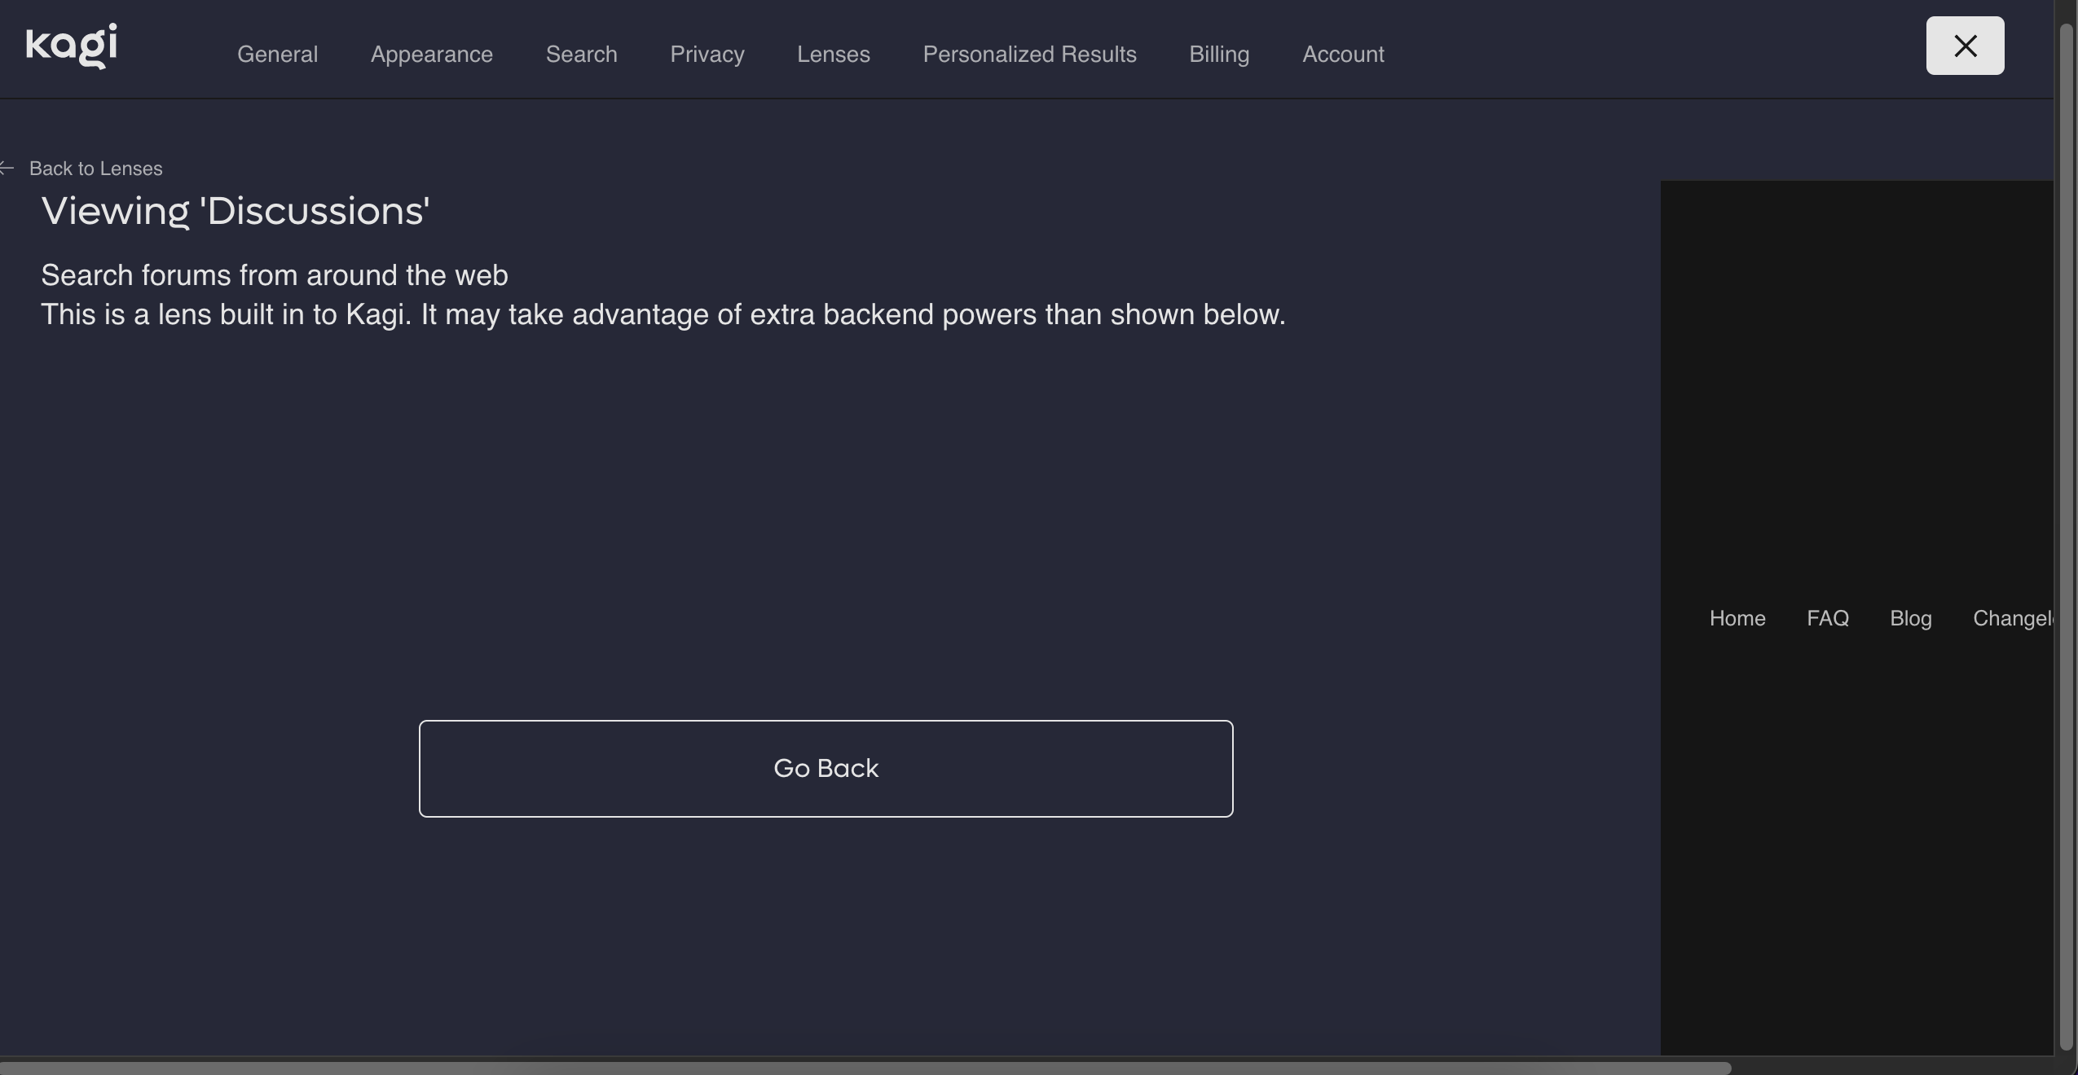Open the Home footer link
Screen dimensions: 2078x1075
click(1737, 618)
